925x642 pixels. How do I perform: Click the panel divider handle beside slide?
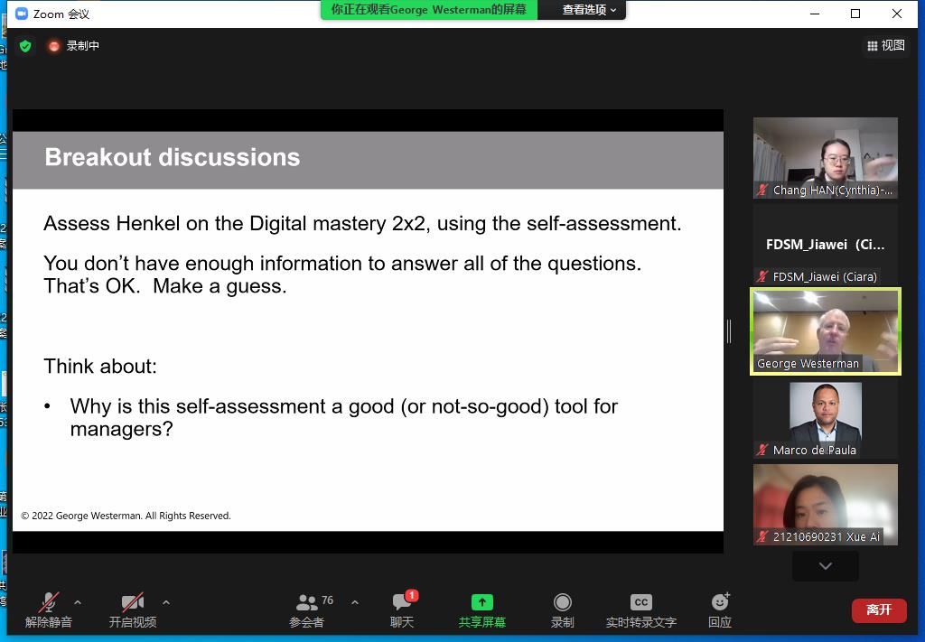[729, 331]
